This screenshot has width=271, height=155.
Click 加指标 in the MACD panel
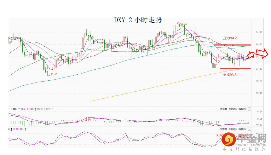pos(233,109)
